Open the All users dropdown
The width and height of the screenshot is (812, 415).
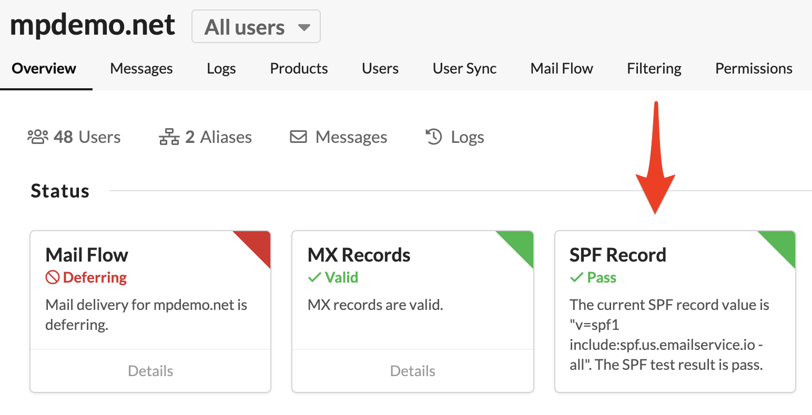click(x=256, y=26)
